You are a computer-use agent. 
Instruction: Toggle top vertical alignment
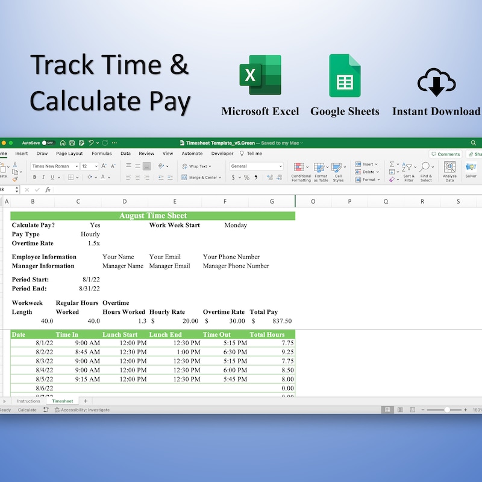pyautogui.click(x=128, y=166)
